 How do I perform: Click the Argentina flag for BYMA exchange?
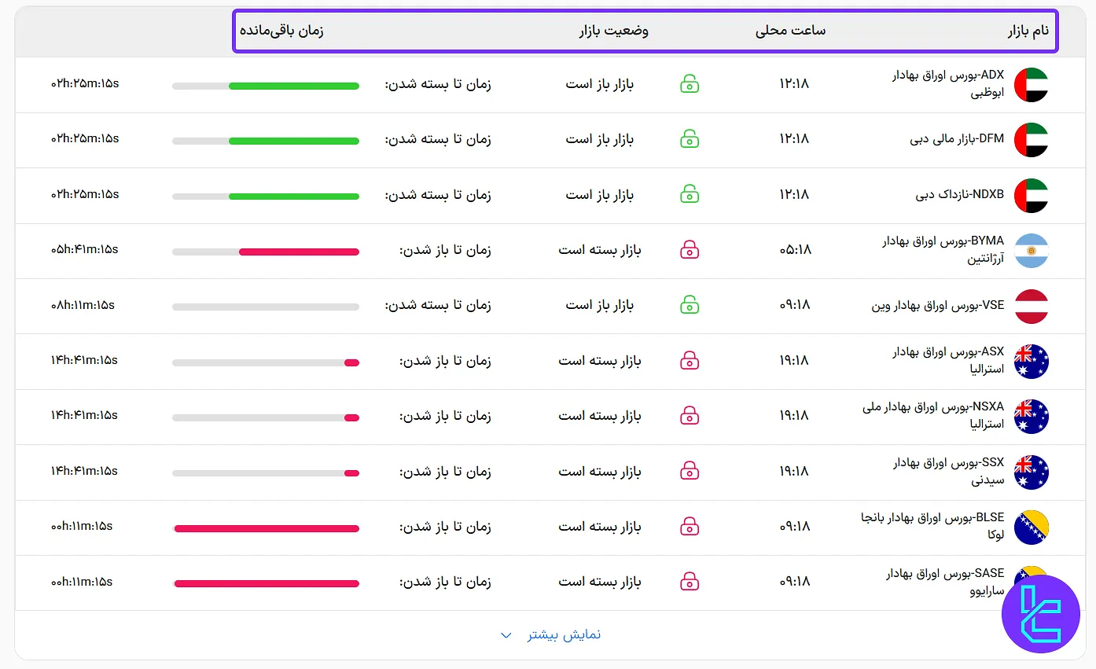tap(1032, 250)
